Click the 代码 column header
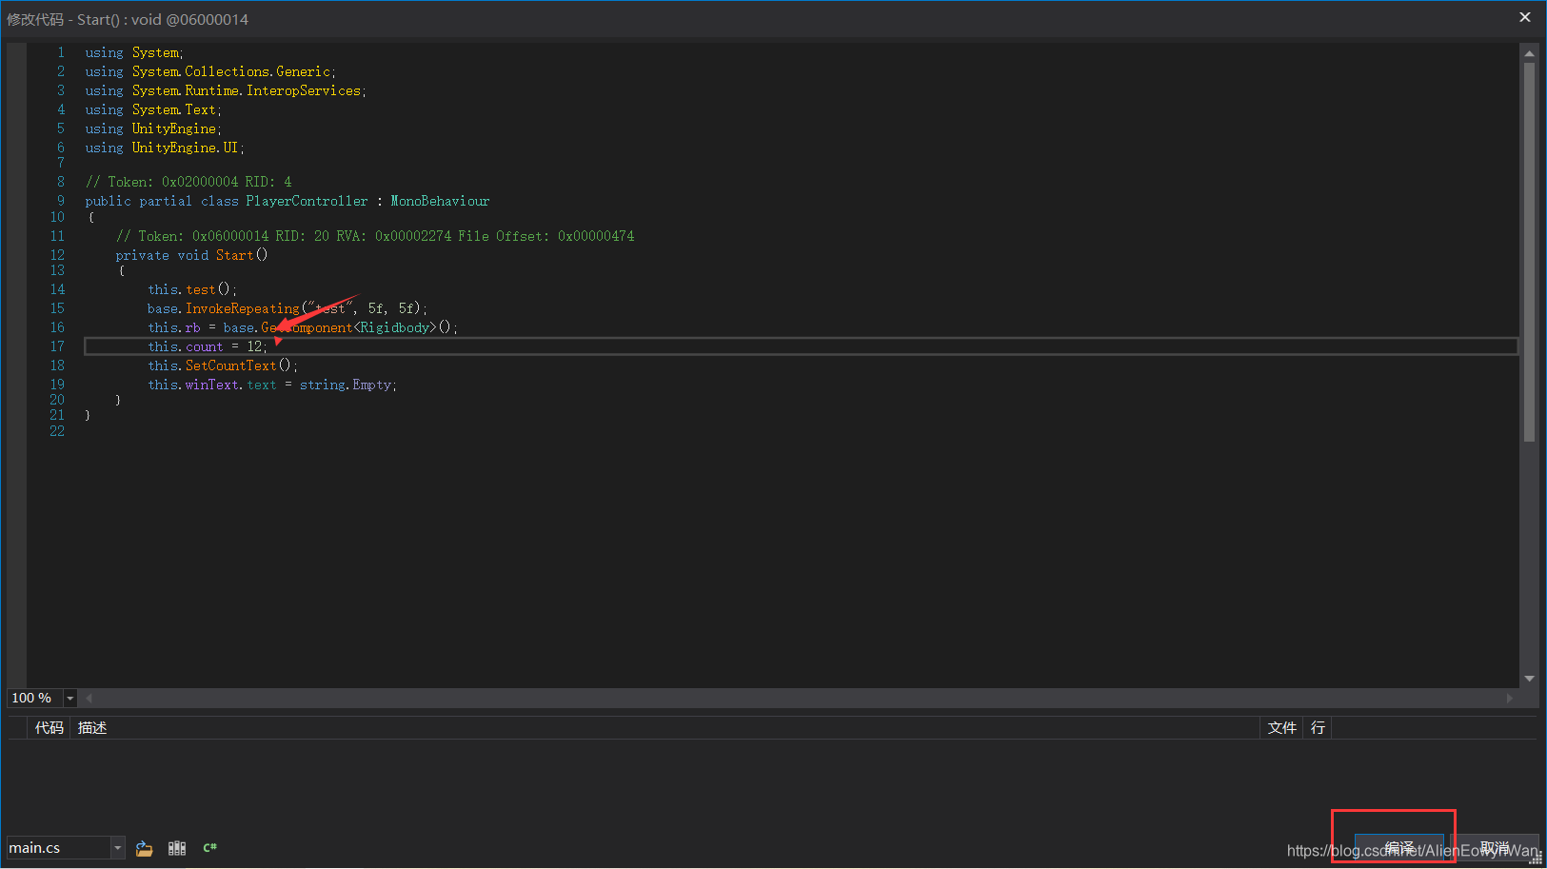Viewport: 1547px width, 869px height. [50, 727]
